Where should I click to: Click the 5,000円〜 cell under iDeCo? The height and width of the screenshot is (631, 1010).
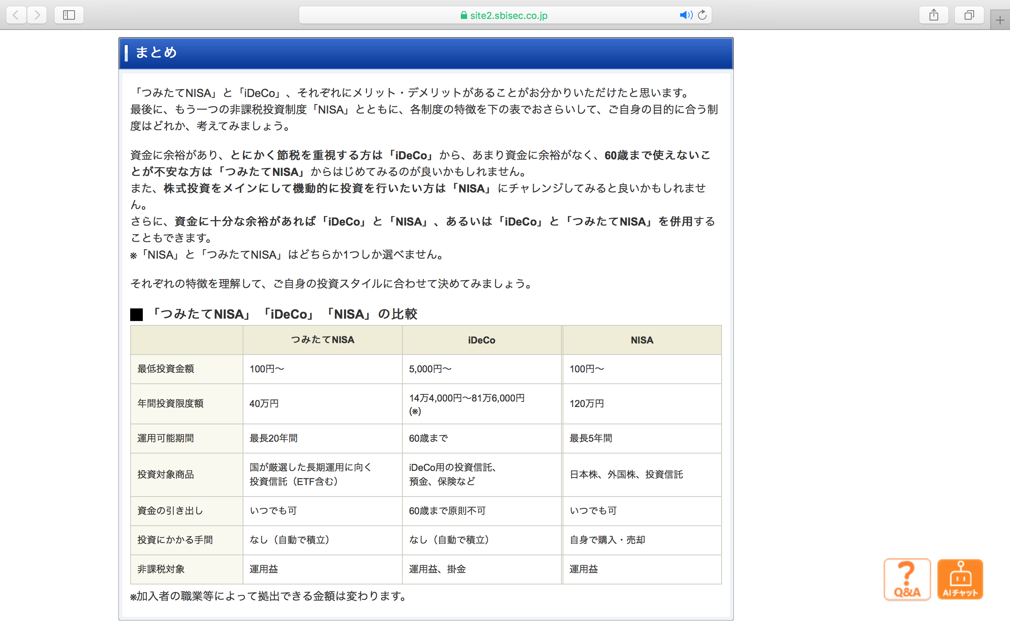click(482, 369)
